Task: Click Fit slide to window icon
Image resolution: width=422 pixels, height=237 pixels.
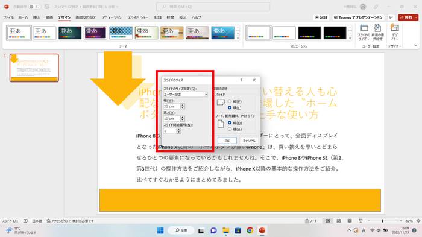Action: pyautogui.click(x=418, y=221)
